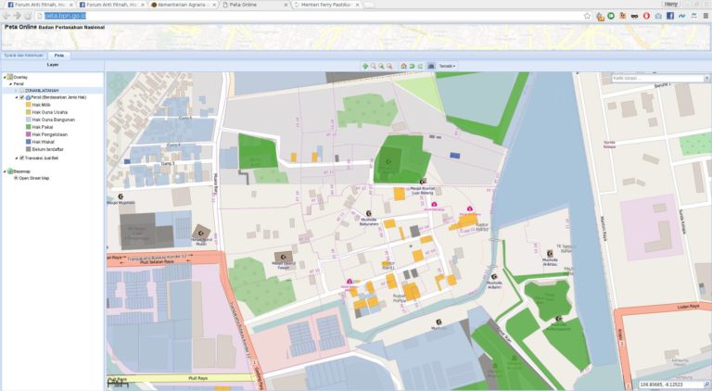Open the Tematik dropdown
This screenshot has height=391, width=712.
(x=447, y=67)
